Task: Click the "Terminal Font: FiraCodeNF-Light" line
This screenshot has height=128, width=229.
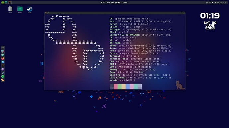Action: point(135,59)
